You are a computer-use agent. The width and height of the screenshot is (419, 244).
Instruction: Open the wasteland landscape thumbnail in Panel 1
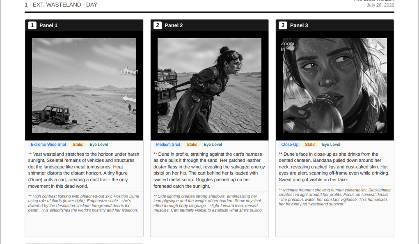coord(84,85)
